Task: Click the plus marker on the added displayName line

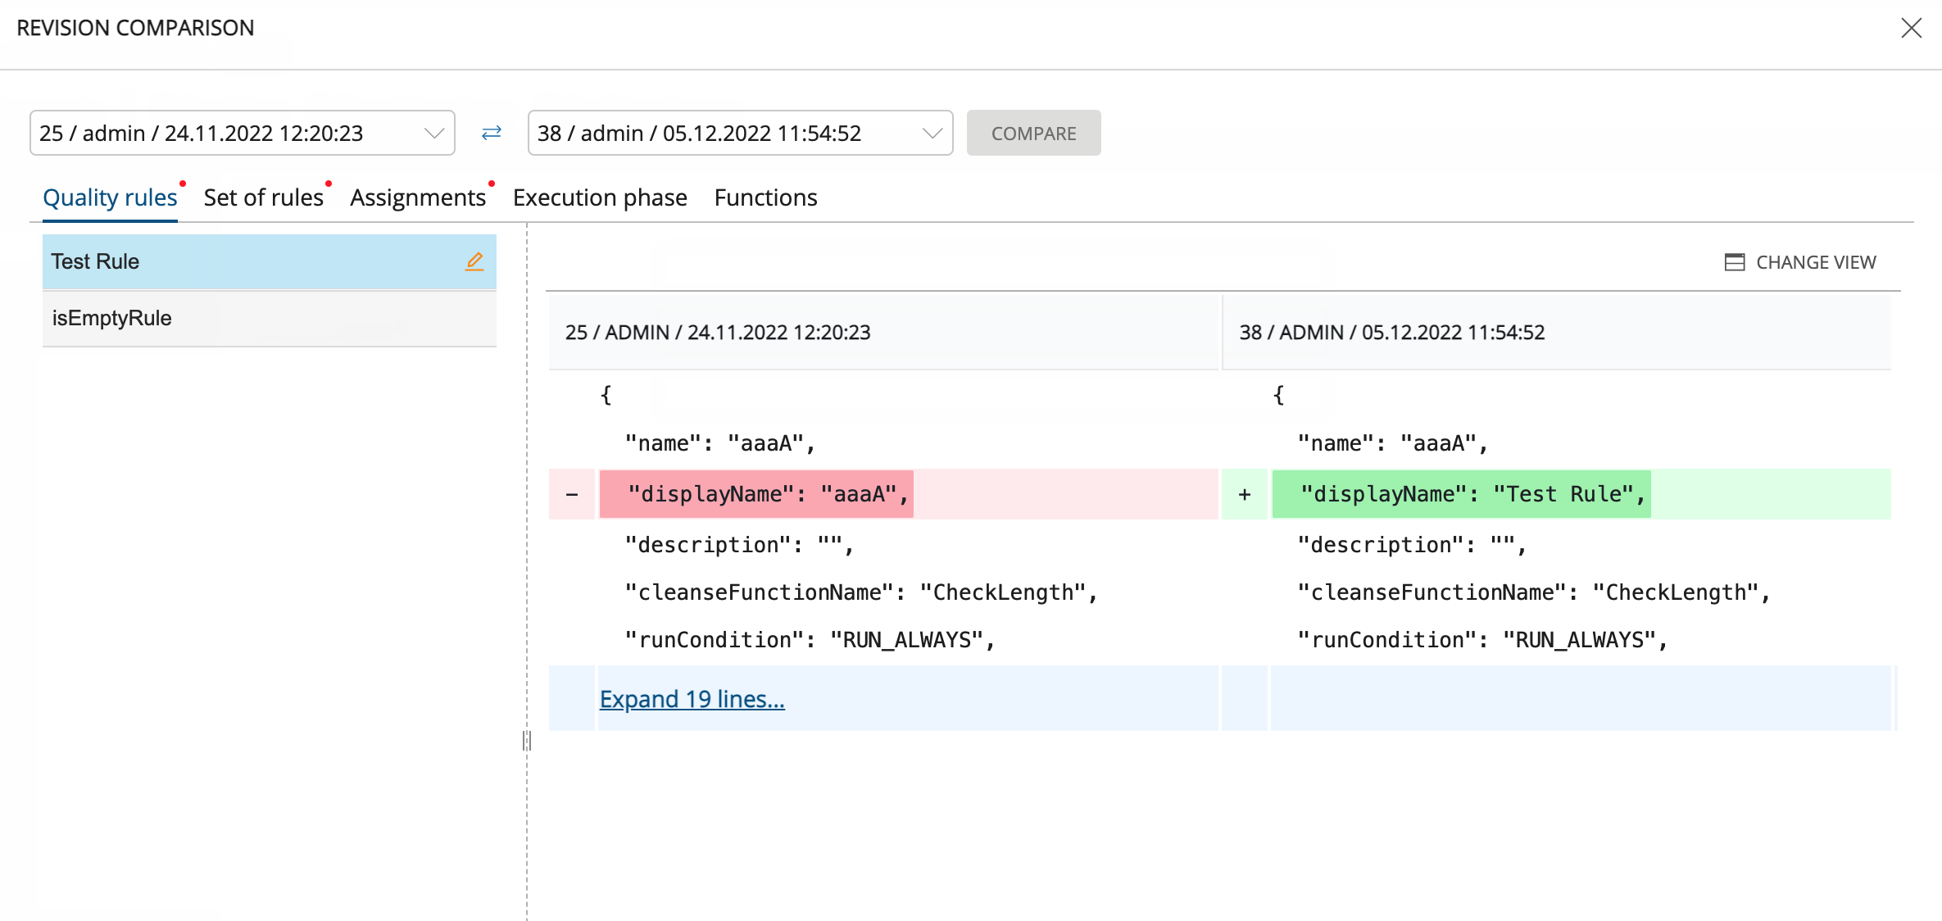Action: click(1245, 494)
